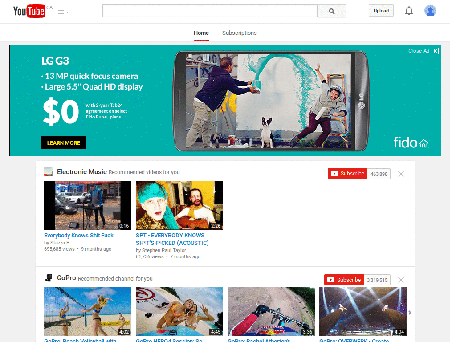
Task: Play the 2:26 acoustic guitar video thumbnail
Action: click(179, 205)
